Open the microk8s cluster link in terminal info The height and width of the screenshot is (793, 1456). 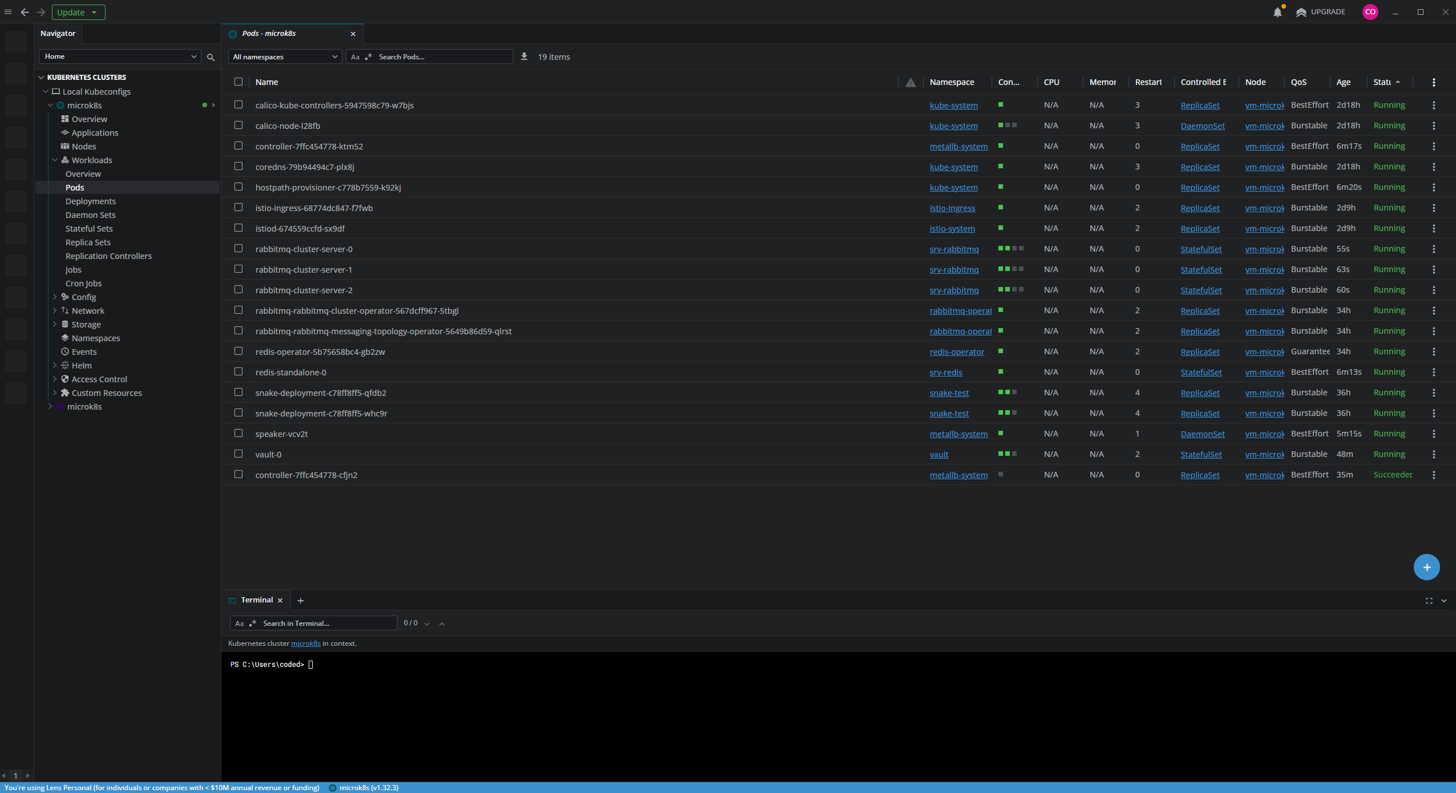[x=306, y=644]
